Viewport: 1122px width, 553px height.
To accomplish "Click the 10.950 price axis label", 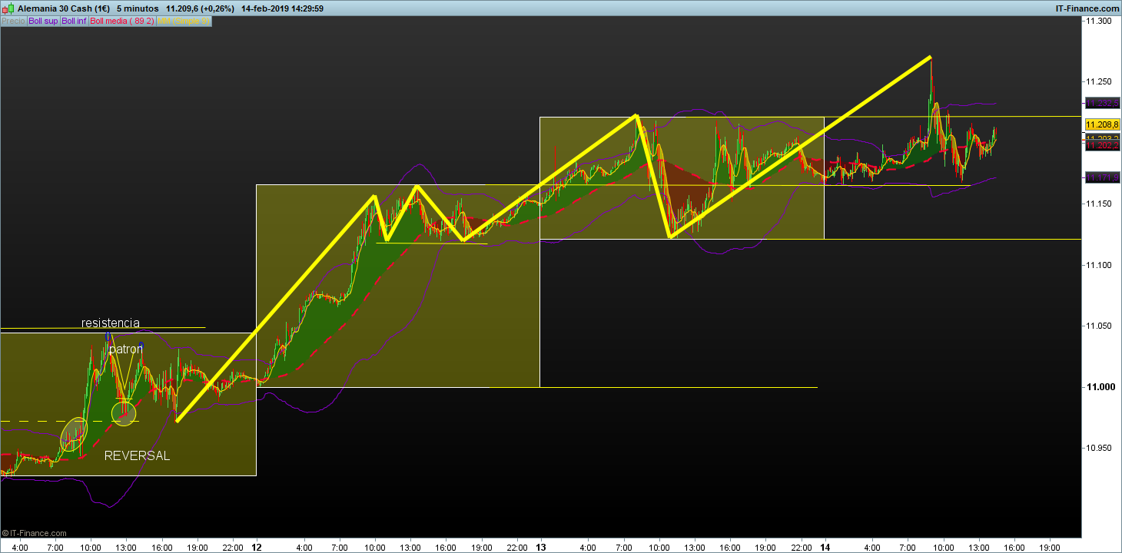I will [1098, 448].
